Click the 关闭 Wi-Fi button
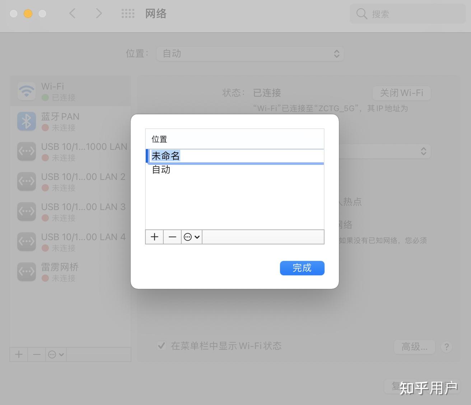Viewport: 471px width, 405px height. (x=401, y=93)
